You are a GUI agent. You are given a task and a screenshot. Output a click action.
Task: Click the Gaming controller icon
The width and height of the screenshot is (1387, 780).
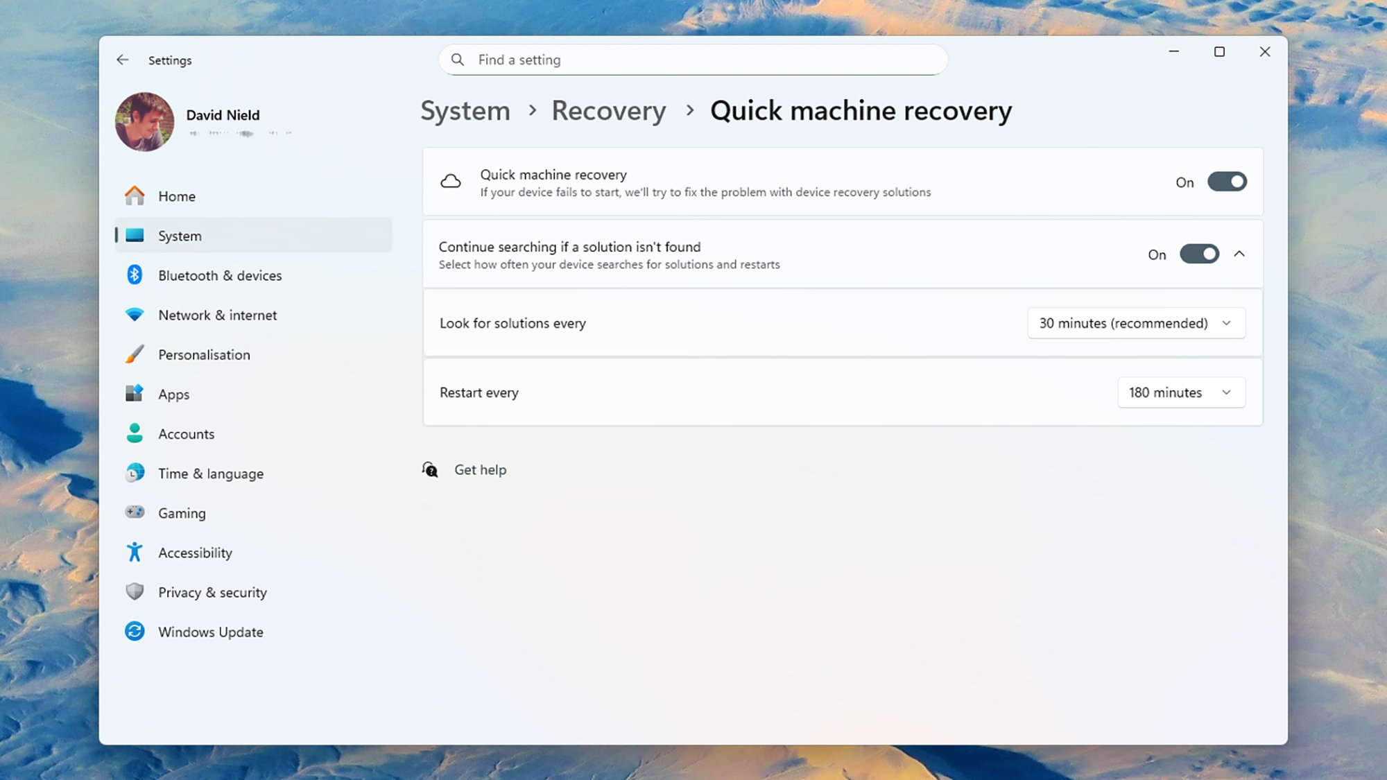click(x=135, y=512)
